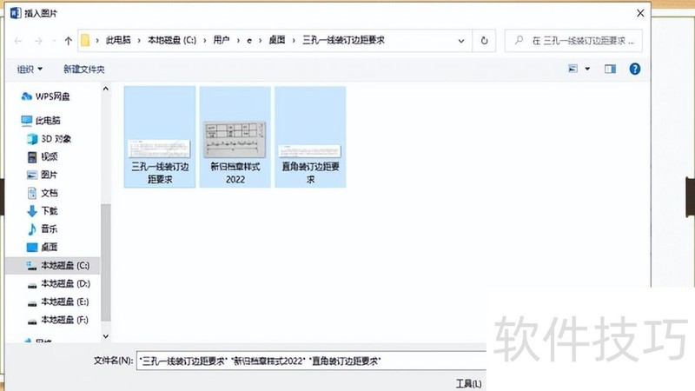Click 三孔一线装订边距要求 breadcrumb segment

pyautogui.click(x=343, y=40)
